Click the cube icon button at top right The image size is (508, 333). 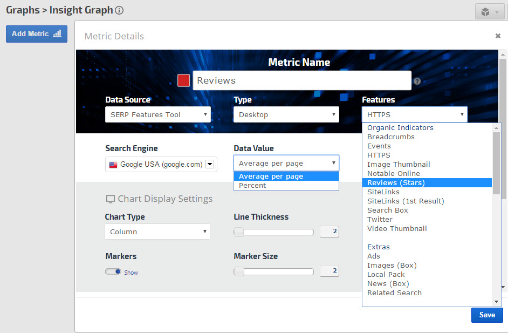tap(490, 12)
